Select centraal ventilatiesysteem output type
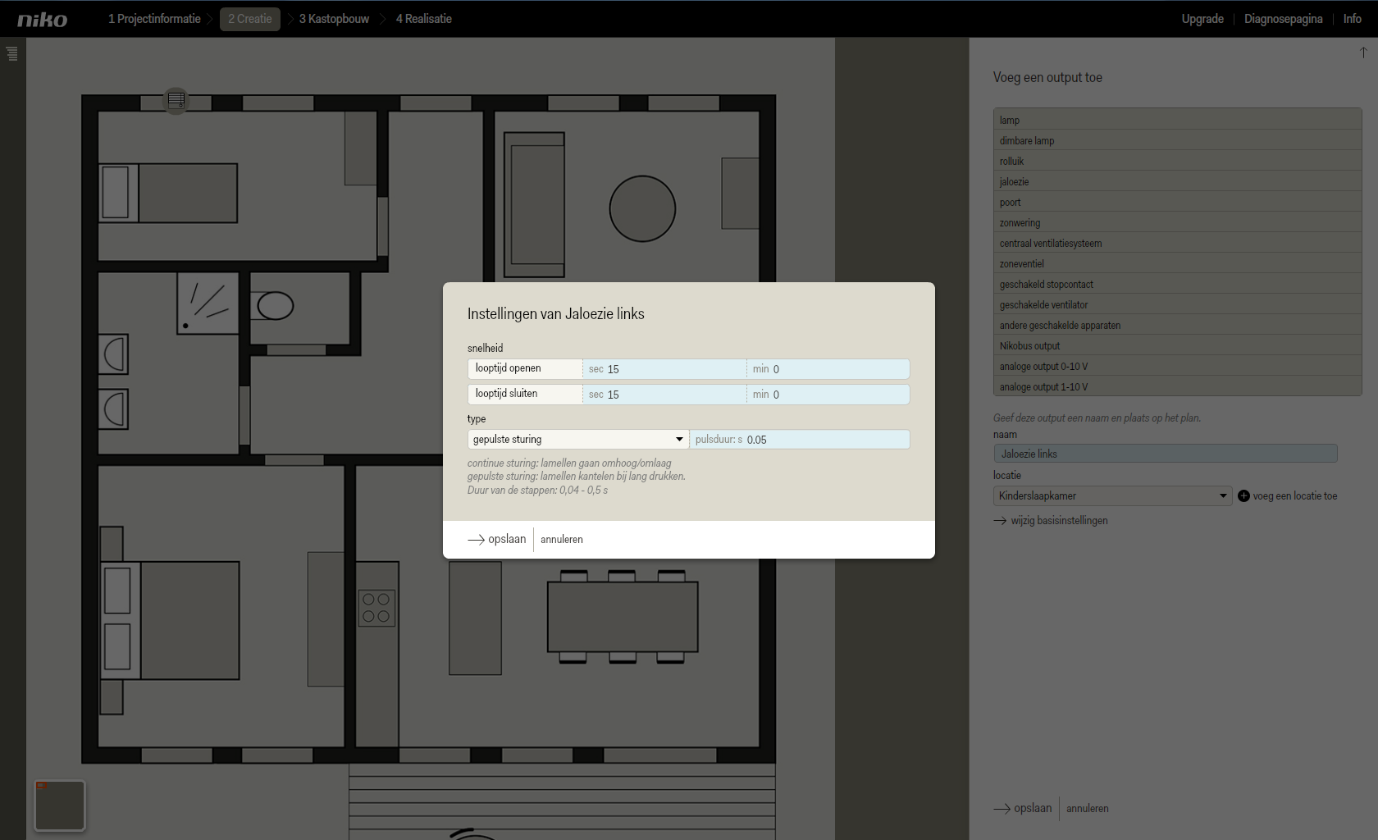This screenshot has height=840, width=1378. coord(1177,243)
